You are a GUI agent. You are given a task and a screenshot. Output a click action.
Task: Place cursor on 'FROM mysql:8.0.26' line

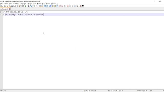pos(15,12)
